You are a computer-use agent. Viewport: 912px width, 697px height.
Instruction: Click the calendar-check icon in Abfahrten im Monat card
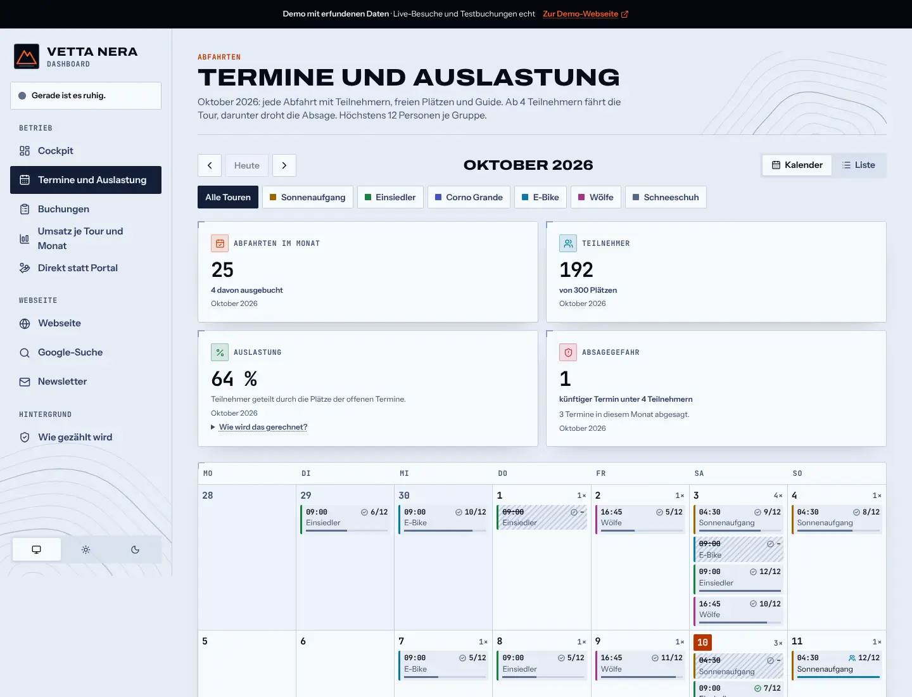tap(220, 243)
